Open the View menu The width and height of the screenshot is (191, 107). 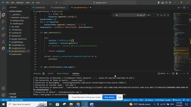(28, 3)
